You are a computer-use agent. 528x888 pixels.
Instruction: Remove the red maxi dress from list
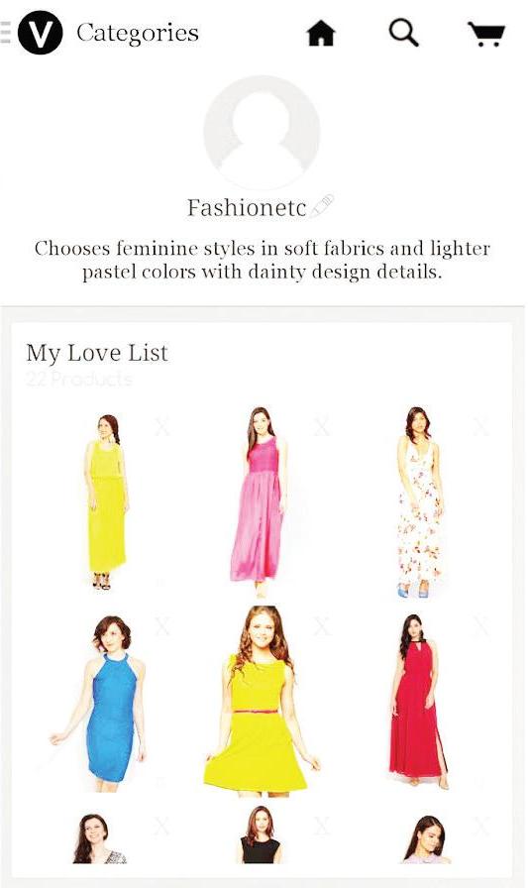pos(480,626)
